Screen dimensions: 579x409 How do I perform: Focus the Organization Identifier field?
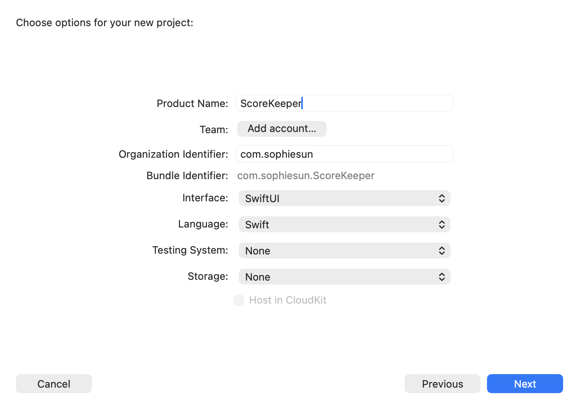(x=344, y=154)
